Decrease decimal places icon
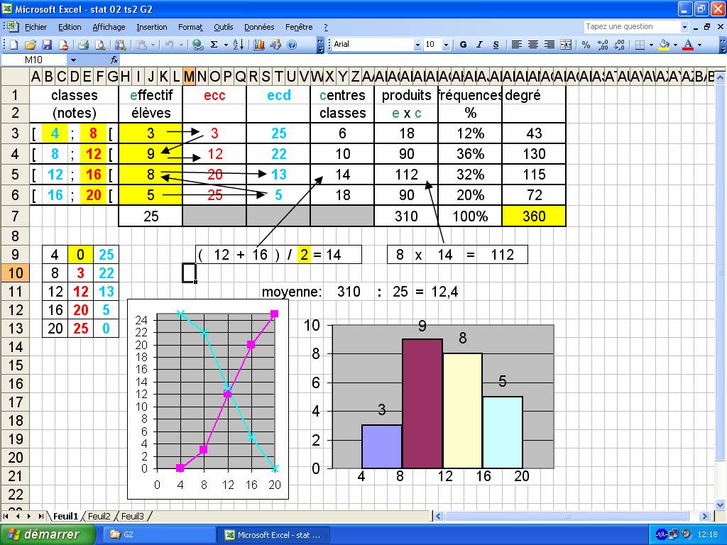The height and width of the screenshot is (545, 727). point(619,45)
